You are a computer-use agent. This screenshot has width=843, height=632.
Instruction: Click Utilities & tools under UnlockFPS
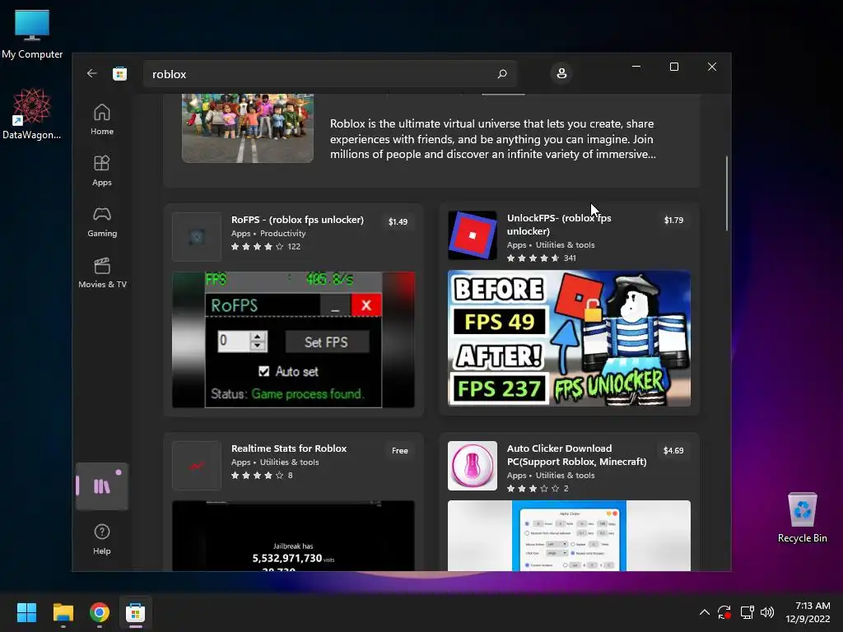[x=565, y=244]
